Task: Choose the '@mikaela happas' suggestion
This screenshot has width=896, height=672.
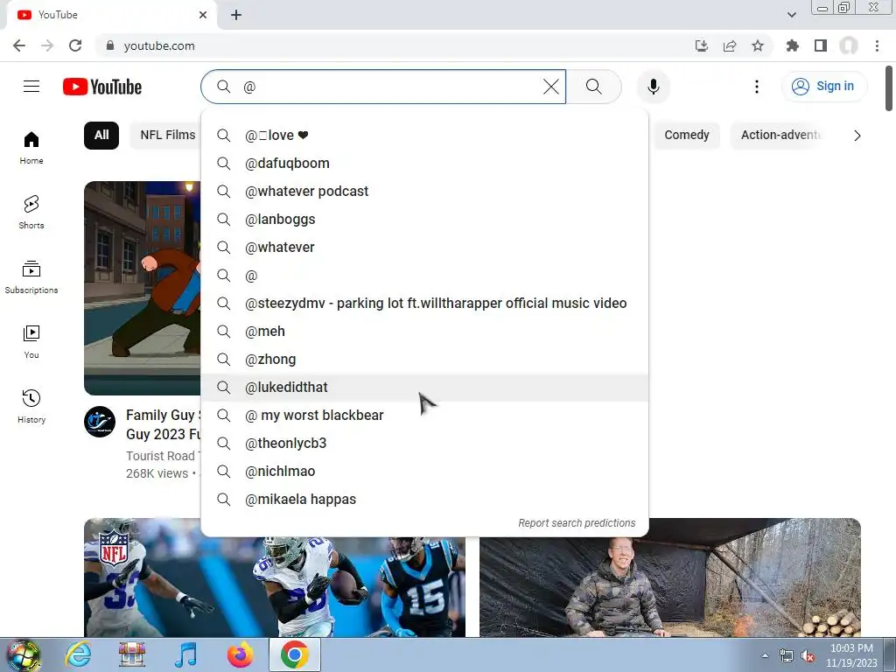Action: [x=424, y=500]
